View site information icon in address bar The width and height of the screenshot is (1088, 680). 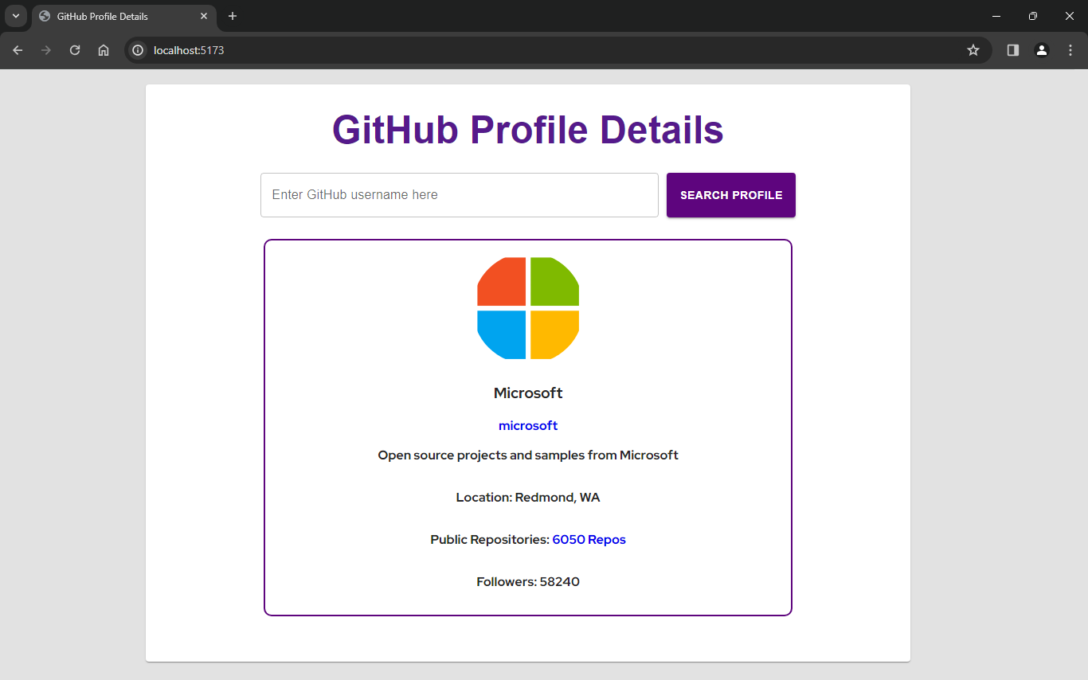[138, 50]
